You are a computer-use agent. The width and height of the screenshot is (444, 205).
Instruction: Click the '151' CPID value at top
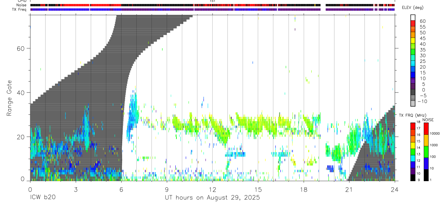point(212,1)
